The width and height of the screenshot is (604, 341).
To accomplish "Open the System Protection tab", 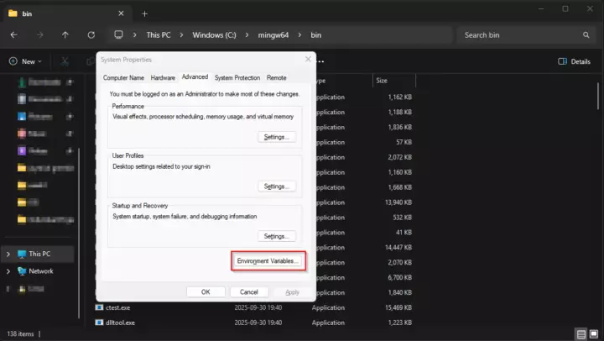I will pyautogui.click(x=238, y=77).
